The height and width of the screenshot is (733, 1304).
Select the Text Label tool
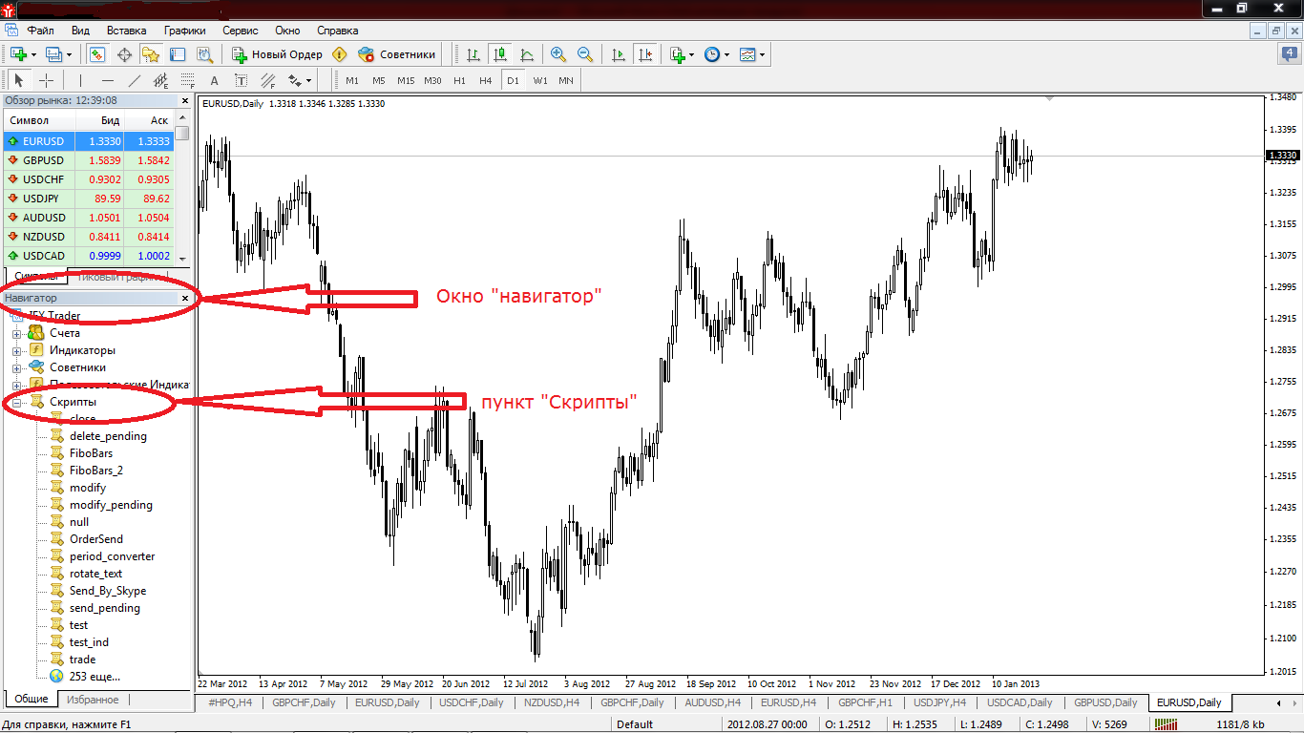(242, 80)
